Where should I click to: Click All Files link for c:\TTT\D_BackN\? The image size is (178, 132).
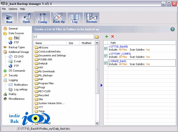(123, 50)
